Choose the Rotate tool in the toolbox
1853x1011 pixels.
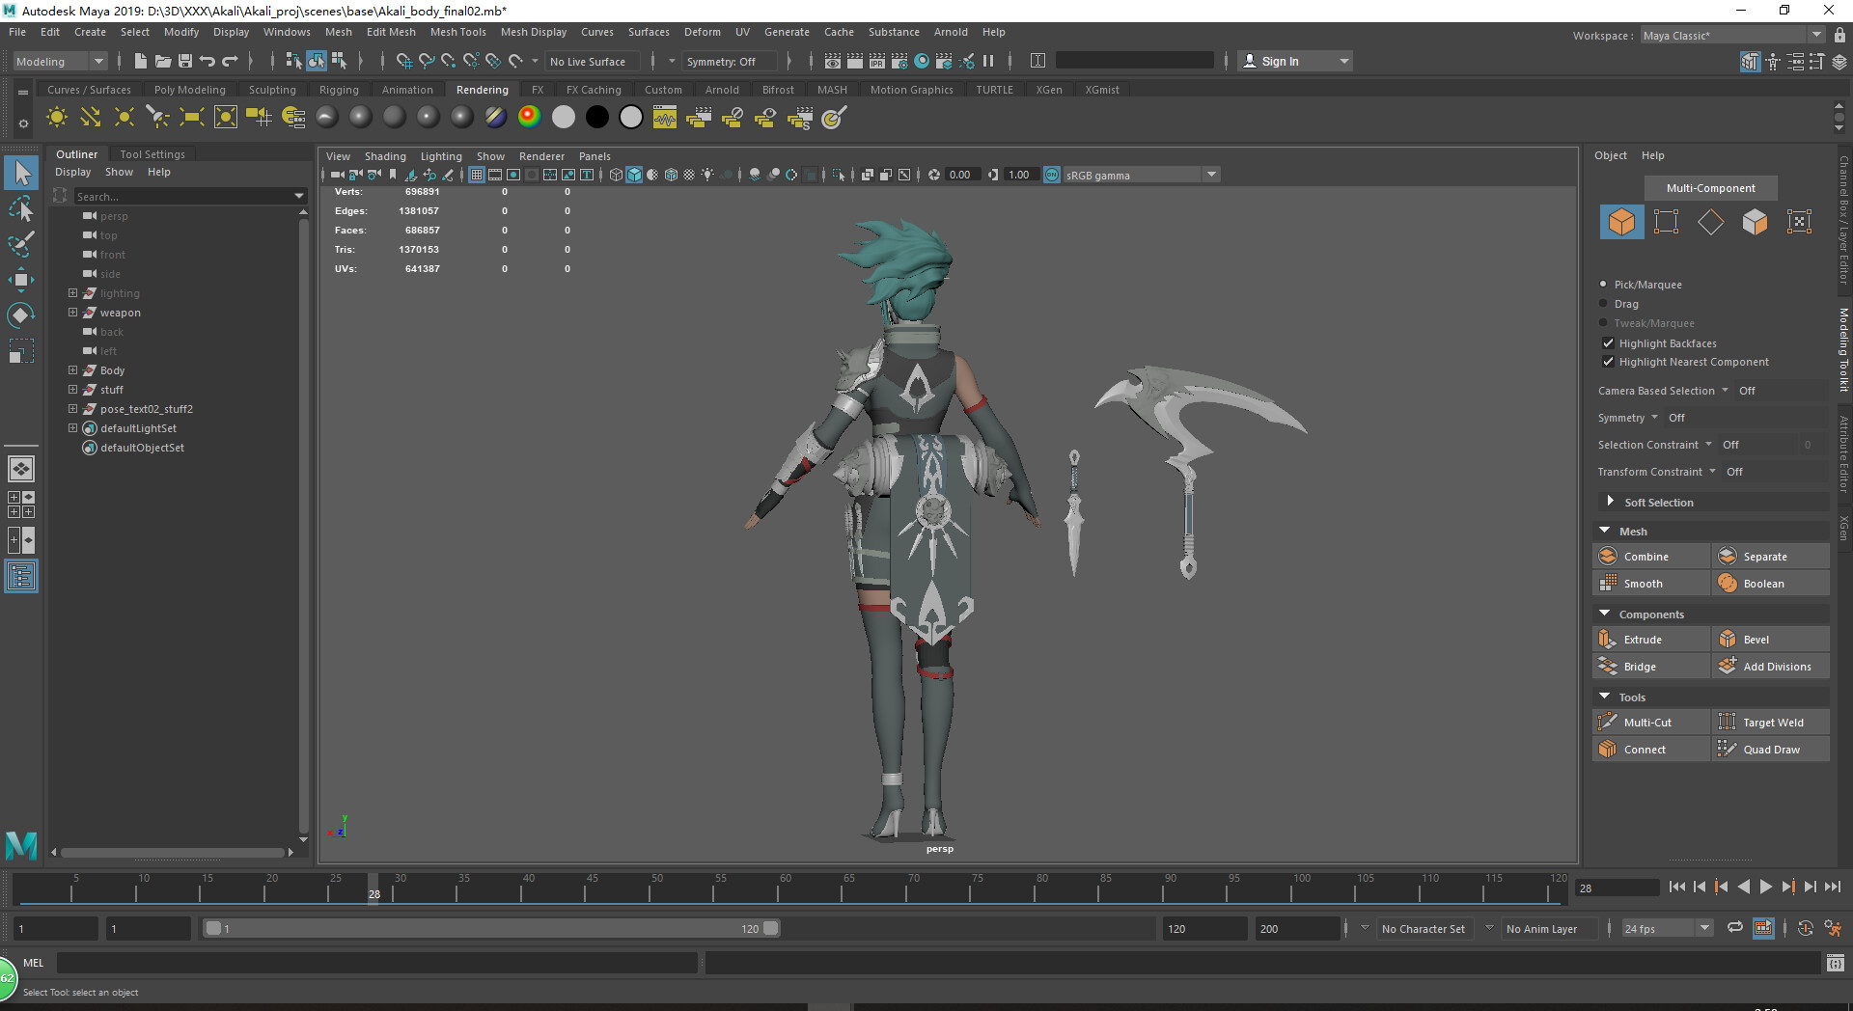20,315
